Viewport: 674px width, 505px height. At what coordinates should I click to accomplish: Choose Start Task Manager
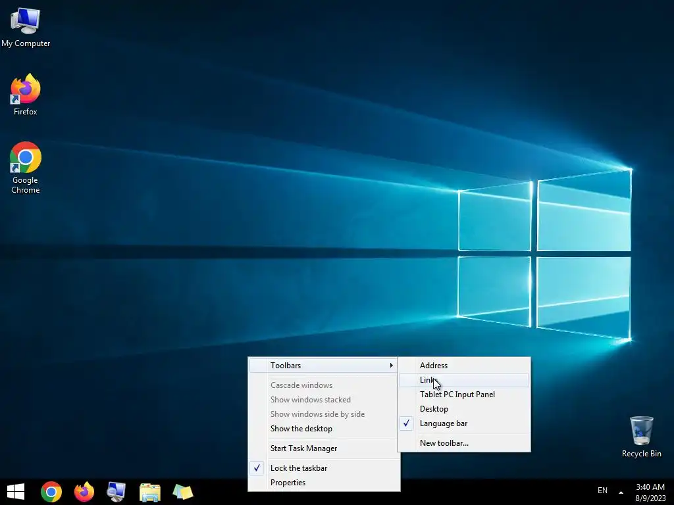click(323, 448)
